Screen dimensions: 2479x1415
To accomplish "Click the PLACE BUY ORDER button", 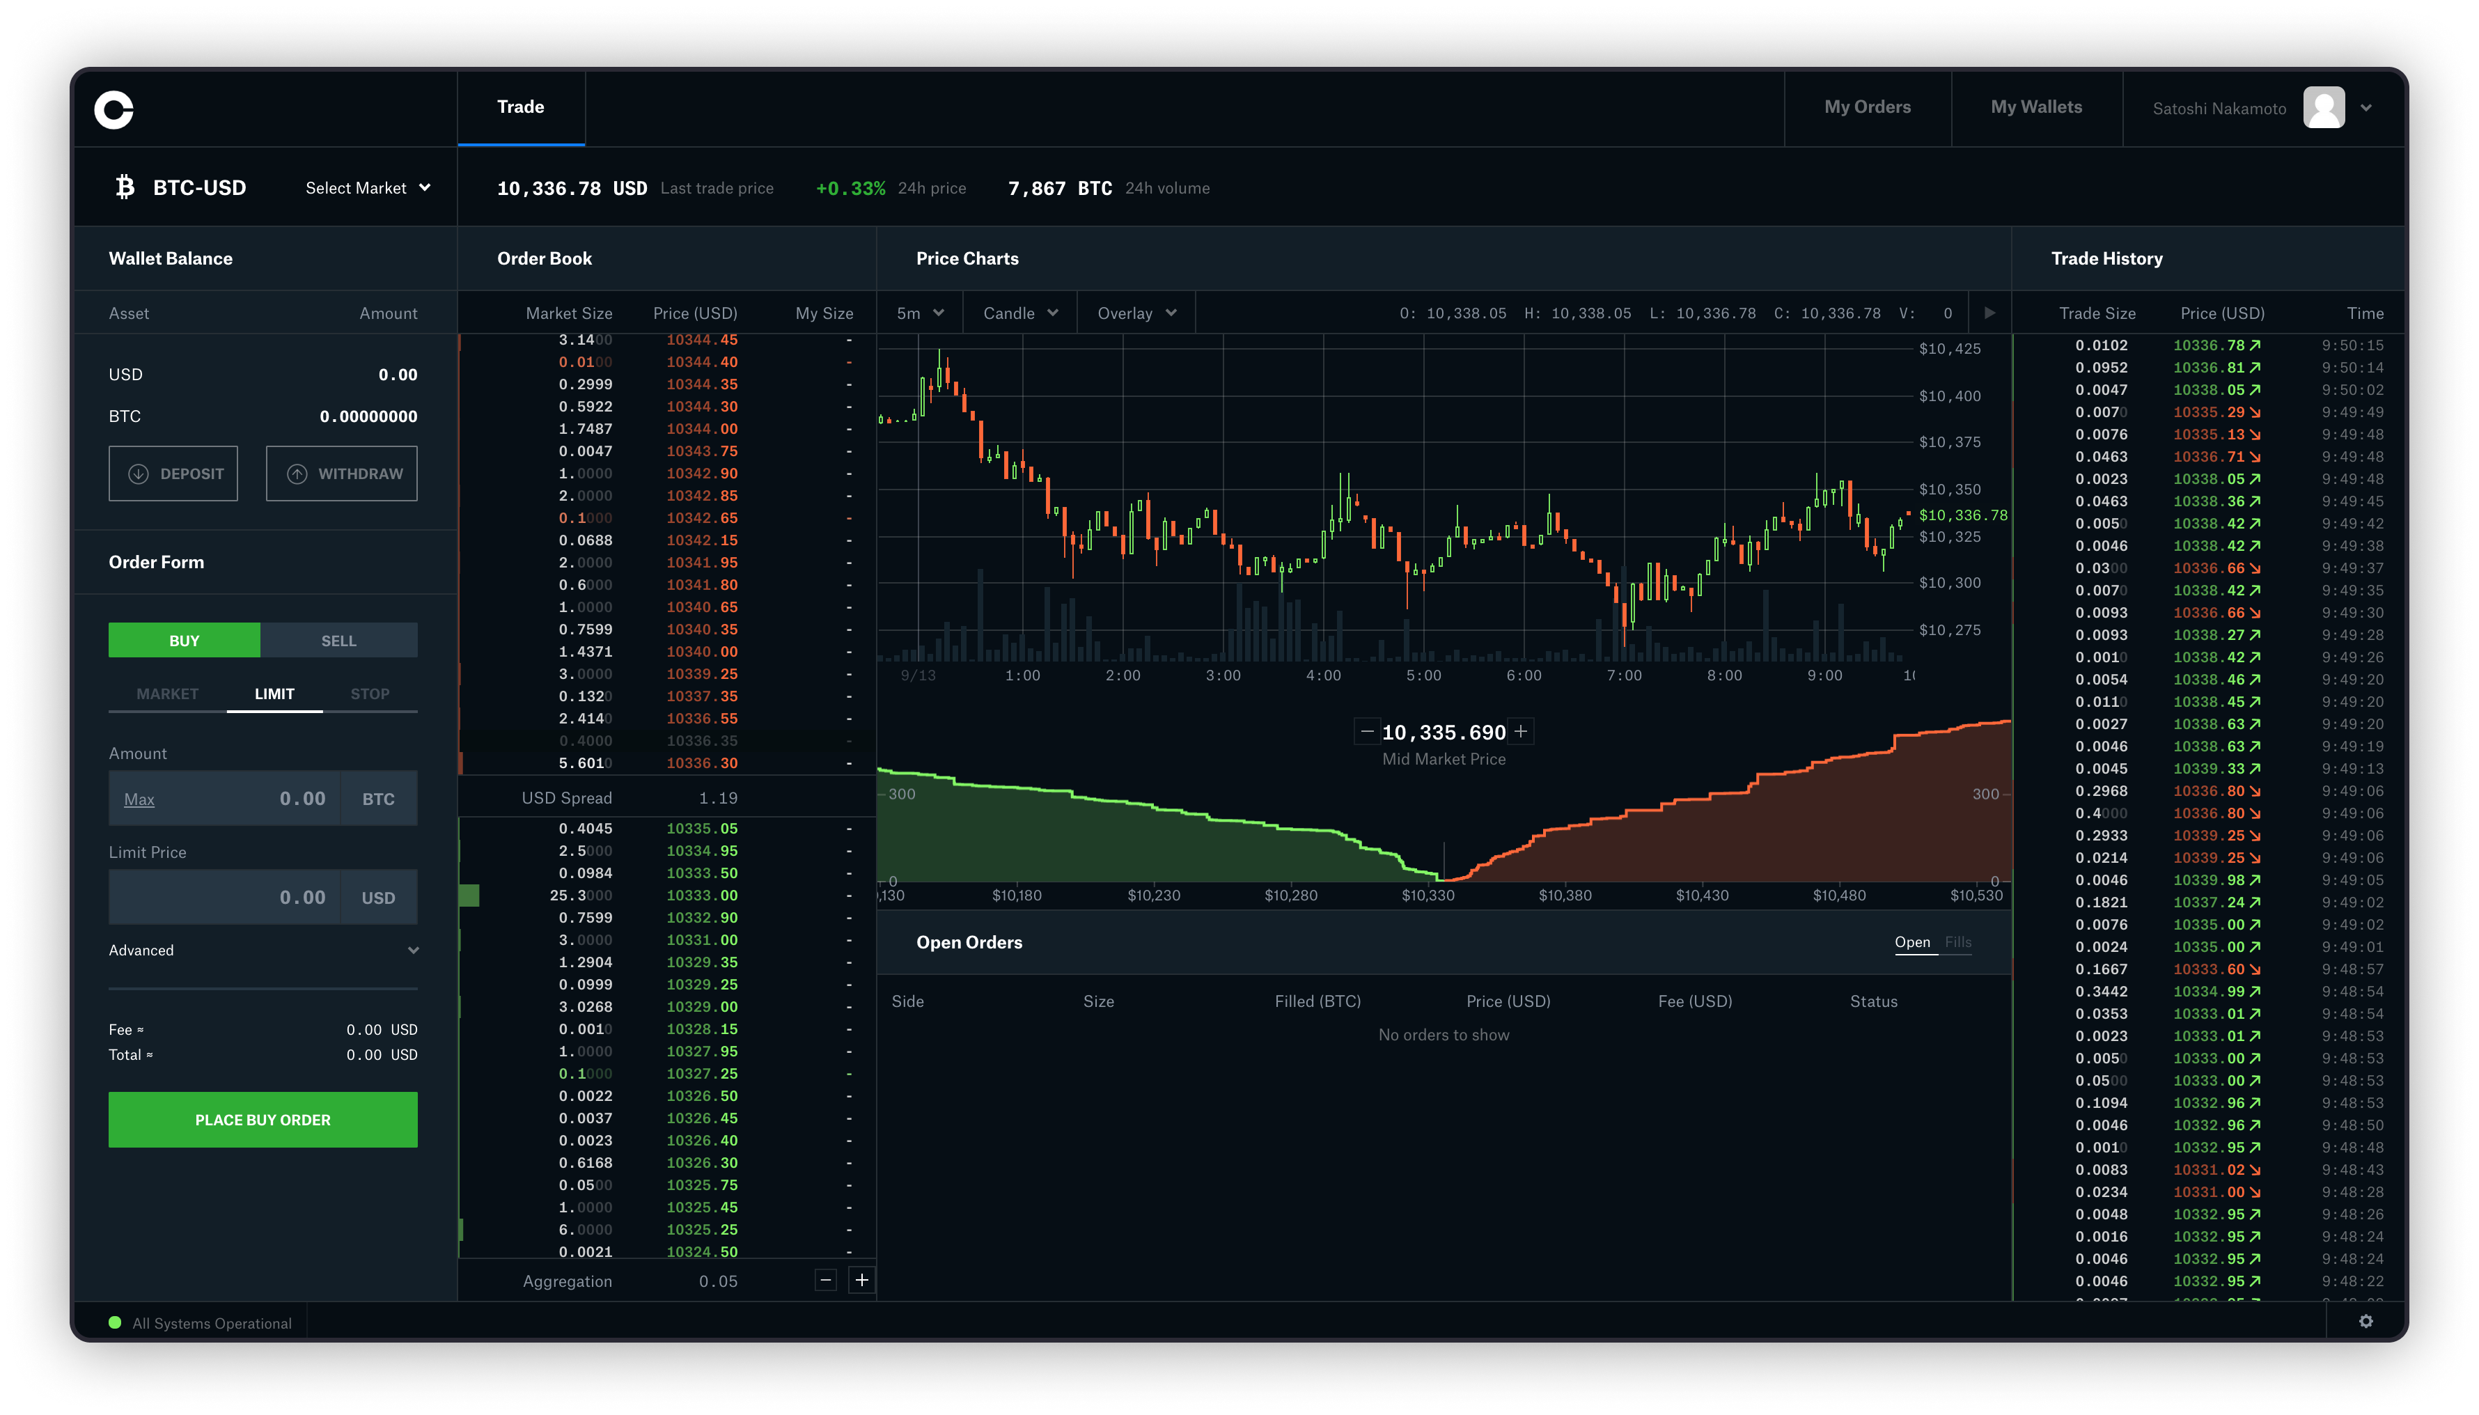I will coord(263,1119).
